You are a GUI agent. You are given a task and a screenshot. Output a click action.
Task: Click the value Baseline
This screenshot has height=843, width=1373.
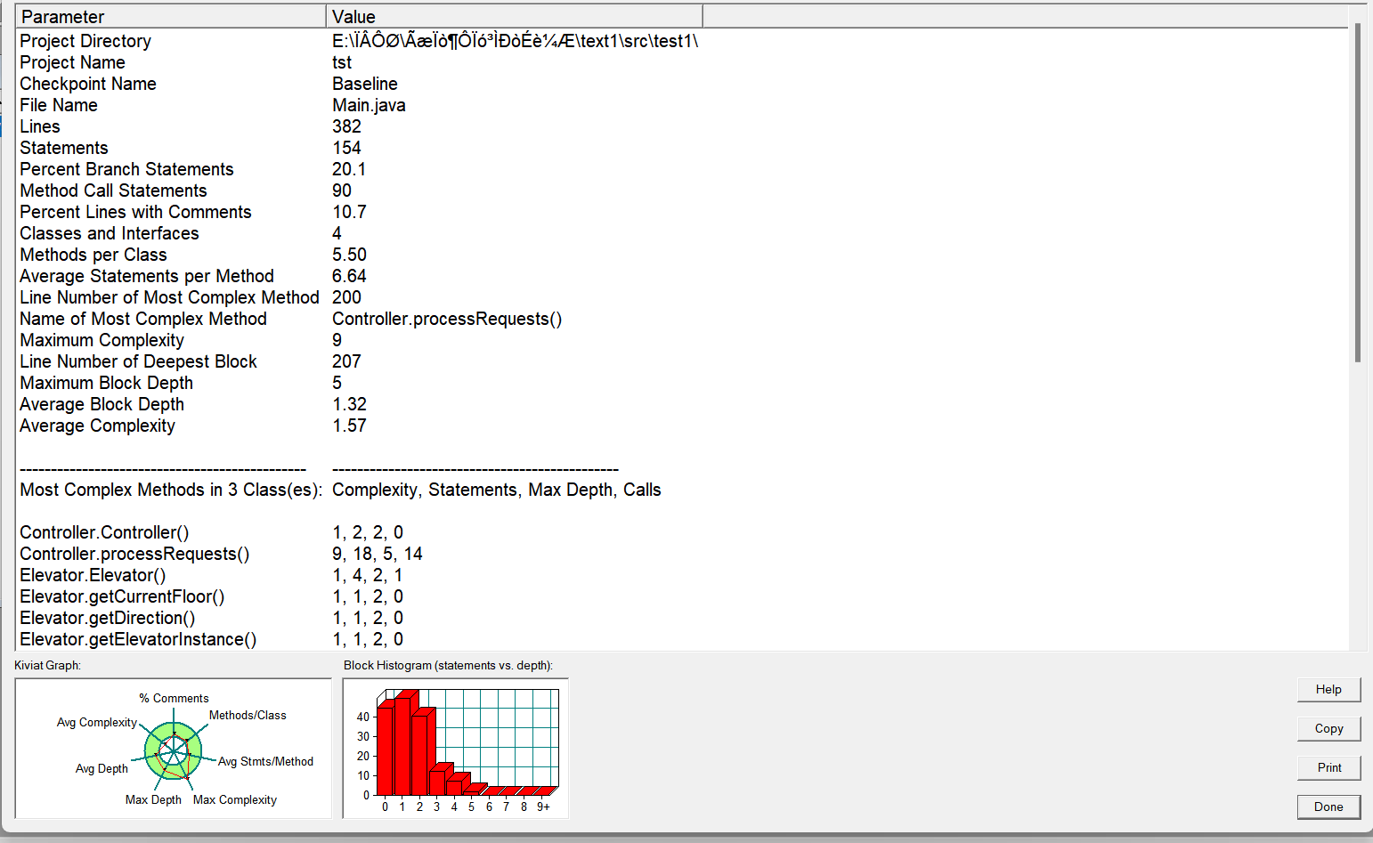pyautogui.click(x=365, y=84)
